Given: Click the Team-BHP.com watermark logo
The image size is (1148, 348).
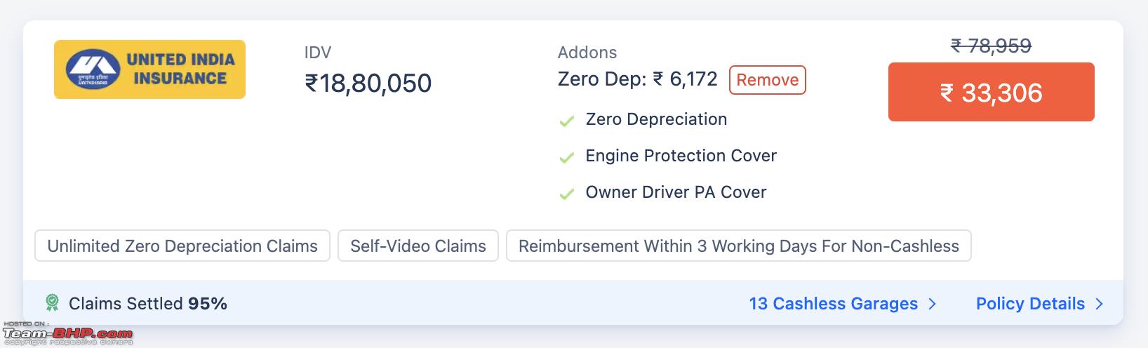Looking at the screenshot, I should [x=68, y=334].
